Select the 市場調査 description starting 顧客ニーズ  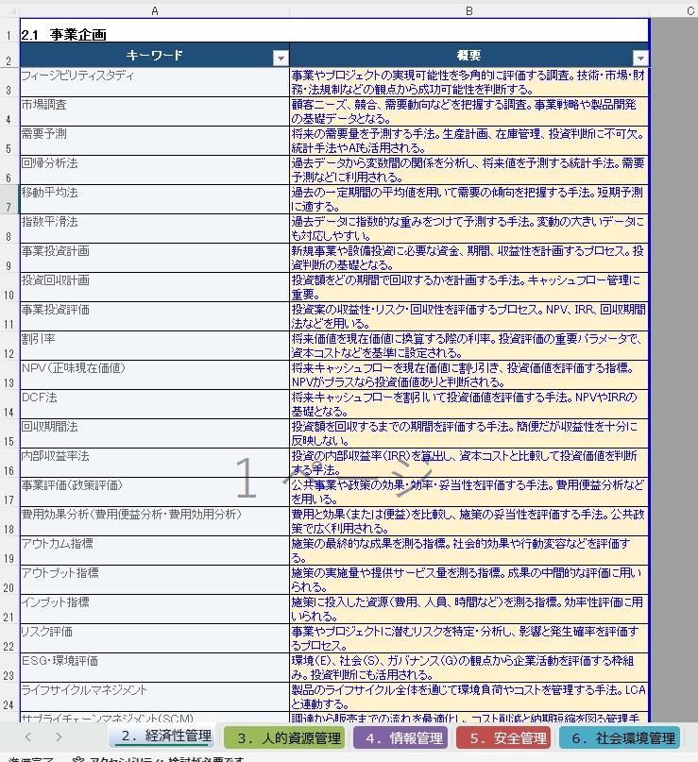pyautogui.click(x=469, y=111)
